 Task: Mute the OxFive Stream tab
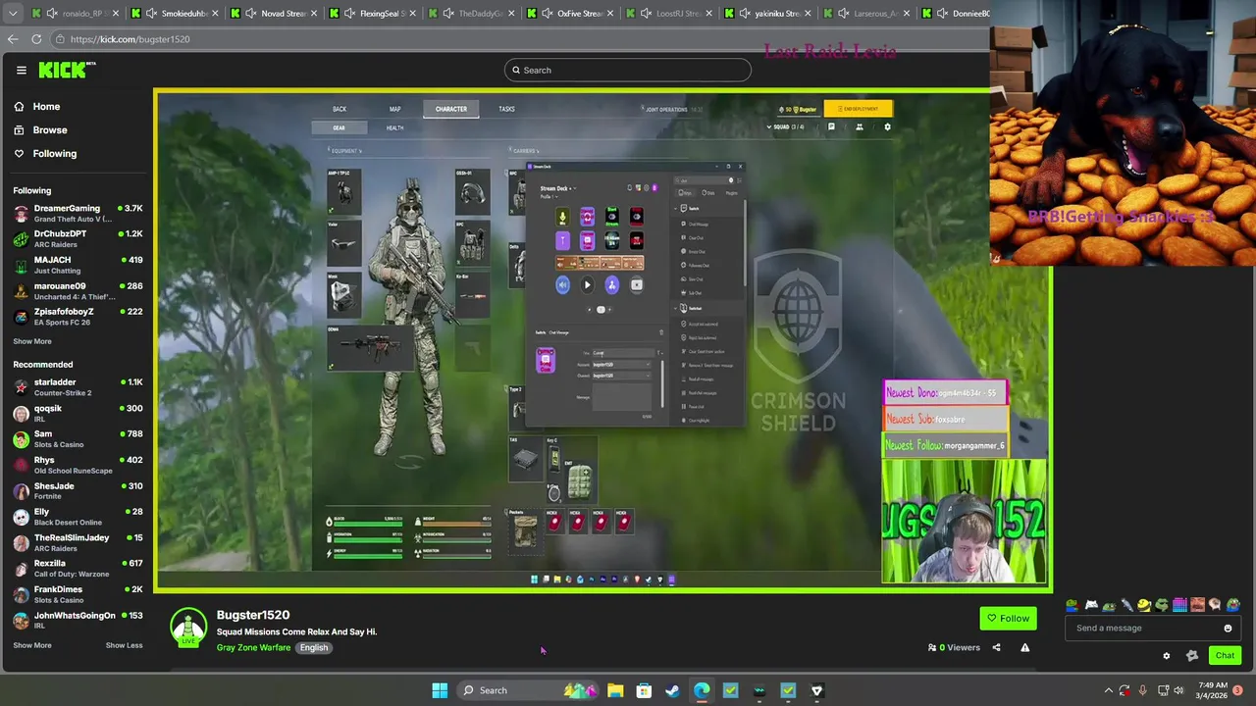tap(548, 14)
